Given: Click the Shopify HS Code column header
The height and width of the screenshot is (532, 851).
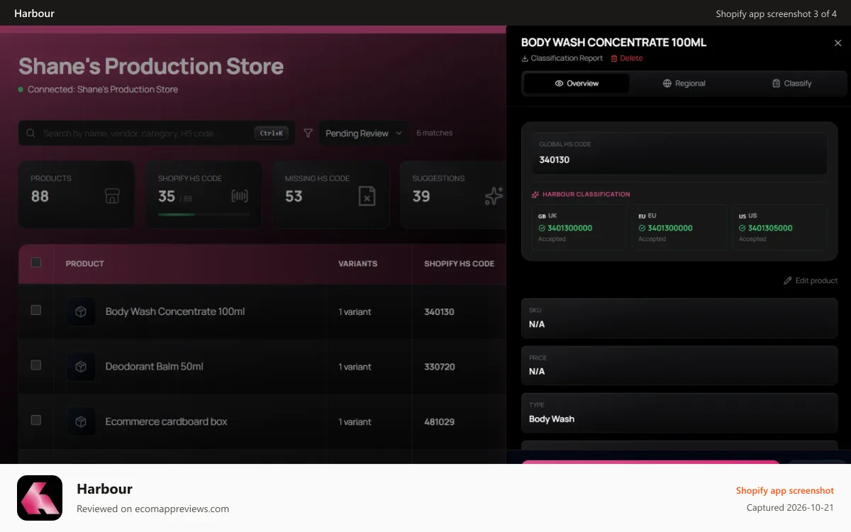Looking at the screenshot, I should 460,264.
